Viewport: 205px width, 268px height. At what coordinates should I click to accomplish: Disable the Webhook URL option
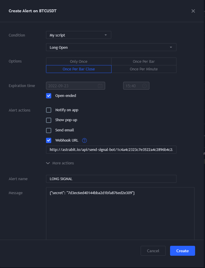[x=48, y=140]
